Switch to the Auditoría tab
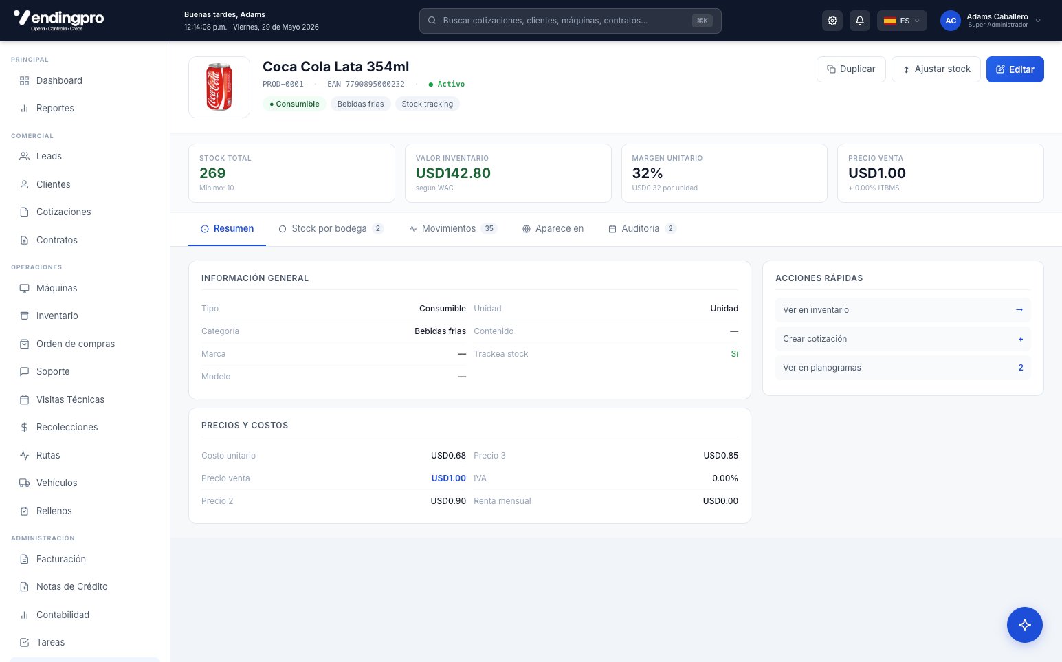The height and width of the screenshot is (662, 1062). pos(642,229)
